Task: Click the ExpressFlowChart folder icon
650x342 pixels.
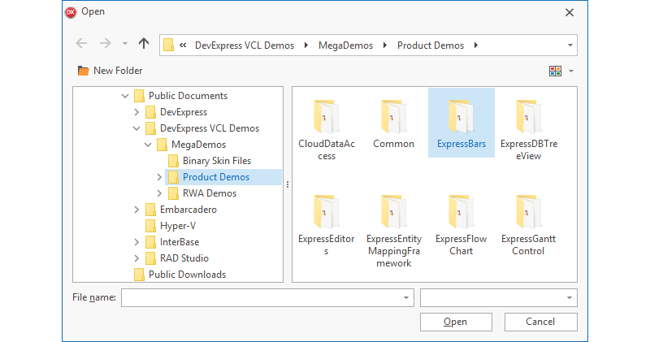Action: (x=461, y=213)
